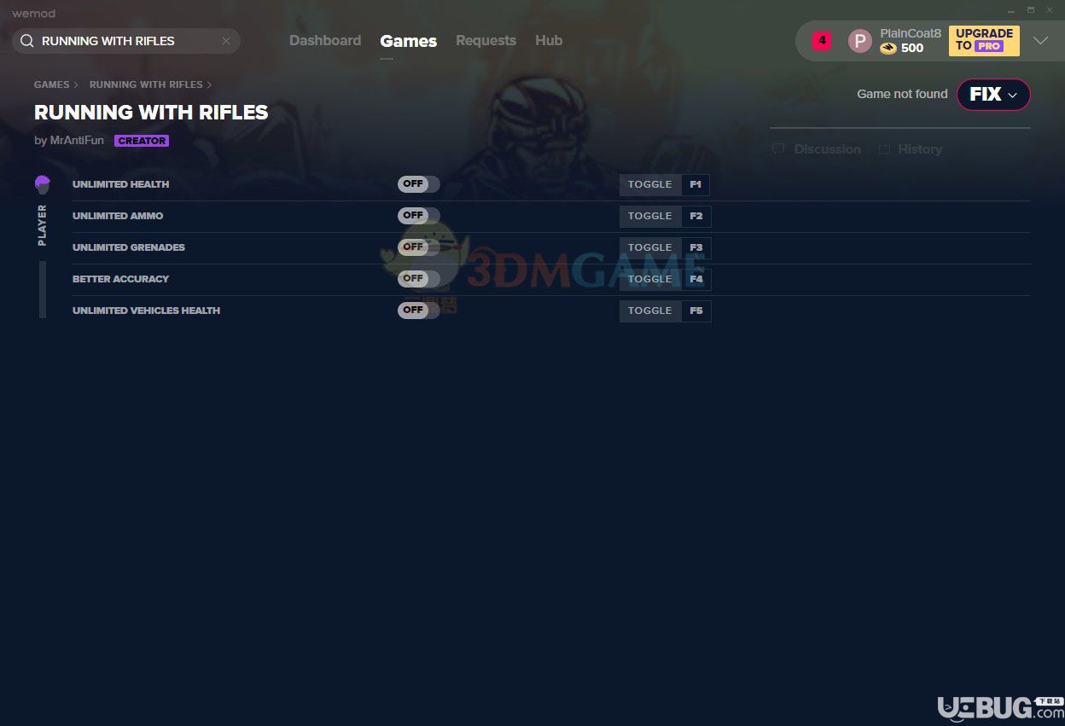
Task: Click the 500 coins balance
Action: click(x=912, y=49)
